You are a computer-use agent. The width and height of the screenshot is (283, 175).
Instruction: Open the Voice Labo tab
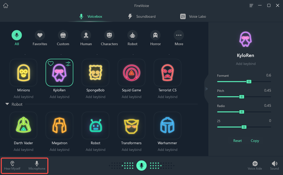coord(193,16)
